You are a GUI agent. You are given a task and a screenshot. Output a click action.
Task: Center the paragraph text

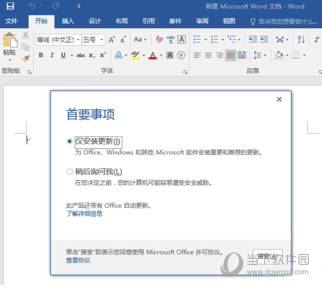point(208,55)
